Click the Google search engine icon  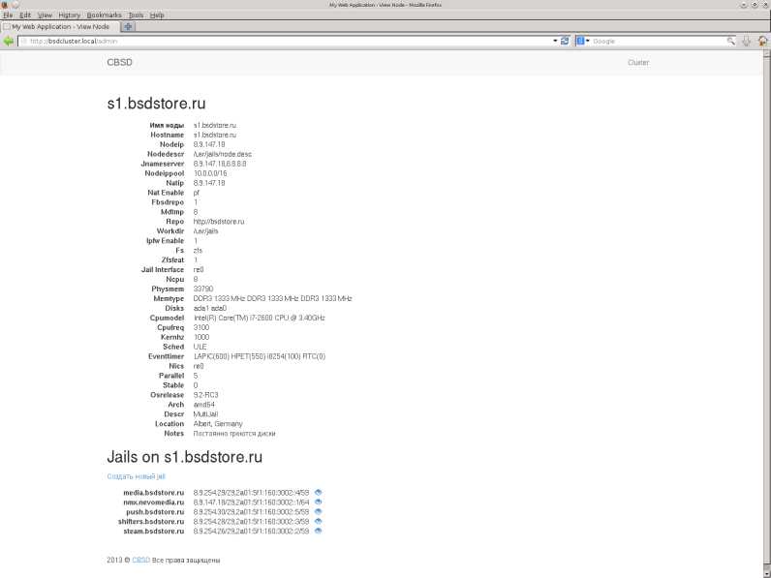580,42
